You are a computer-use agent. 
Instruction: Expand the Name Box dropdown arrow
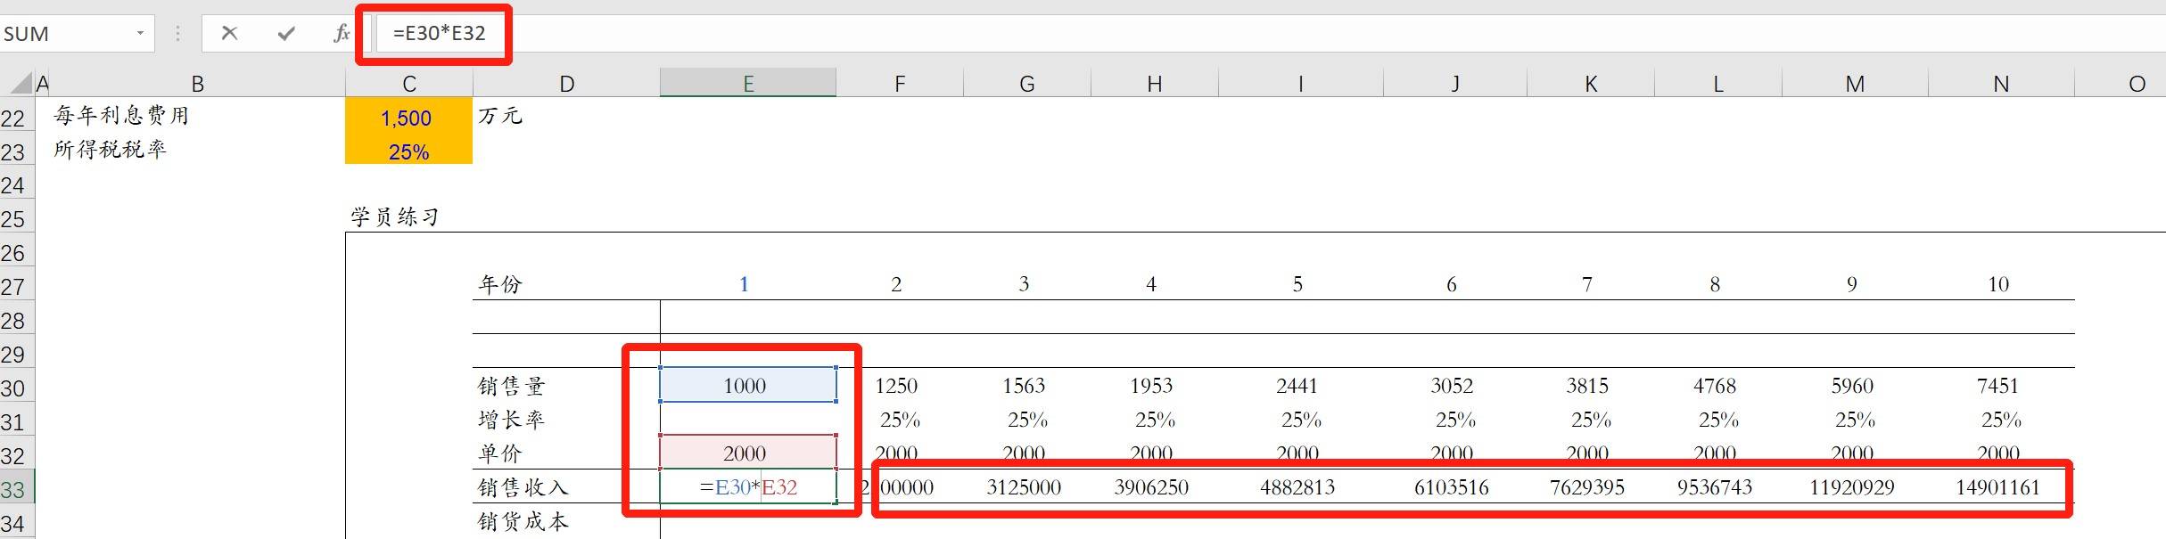[140, 34]
